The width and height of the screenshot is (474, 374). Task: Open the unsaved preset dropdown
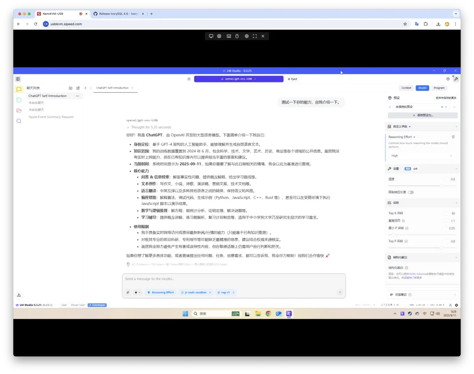coord(446,107)
